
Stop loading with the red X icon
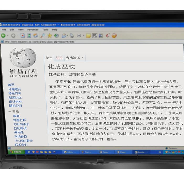[x=23, y=35]
